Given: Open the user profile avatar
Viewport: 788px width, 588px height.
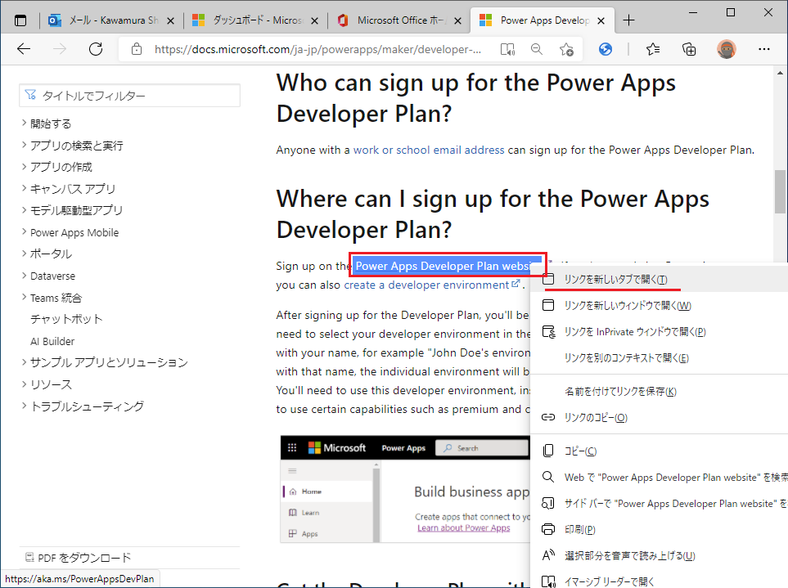Looking at the screenshot, I should coord(726,49).
